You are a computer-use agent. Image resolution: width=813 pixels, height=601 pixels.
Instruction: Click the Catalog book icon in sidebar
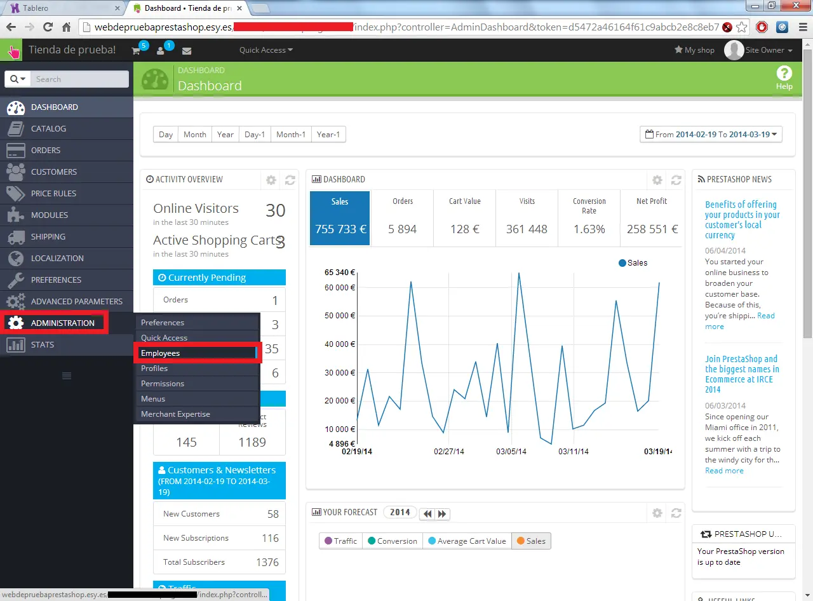(x=15, y=128)
